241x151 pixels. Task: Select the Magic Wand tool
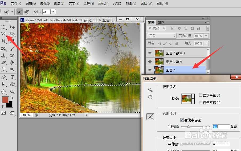click(12, 34)
